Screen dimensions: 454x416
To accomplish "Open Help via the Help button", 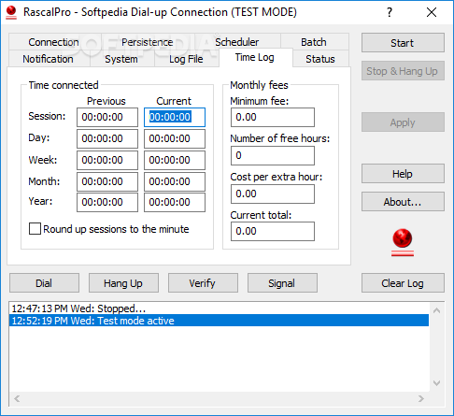I will (x=403, y=174).
